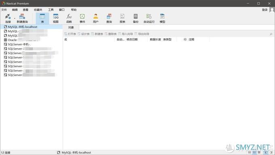Click the 新建表 button
This screenshot has height=155, width=275.
97,34
